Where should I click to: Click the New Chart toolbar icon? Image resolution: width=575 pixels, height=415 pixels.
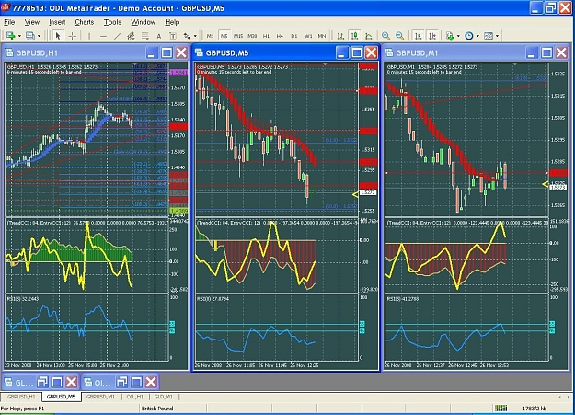tap(11, 36)
